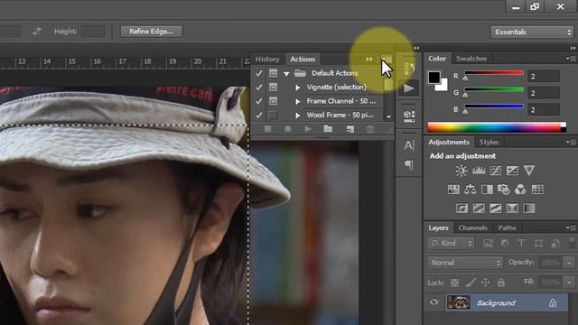This screenshot has width=578, height=325.
Task: Expand the Wood Frame action
Action: coord(298,116)
